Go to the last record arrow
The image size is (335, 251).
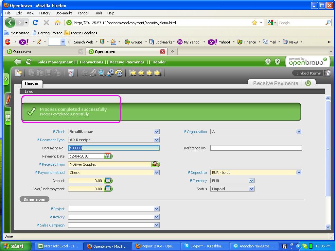[x=158, y=73]
